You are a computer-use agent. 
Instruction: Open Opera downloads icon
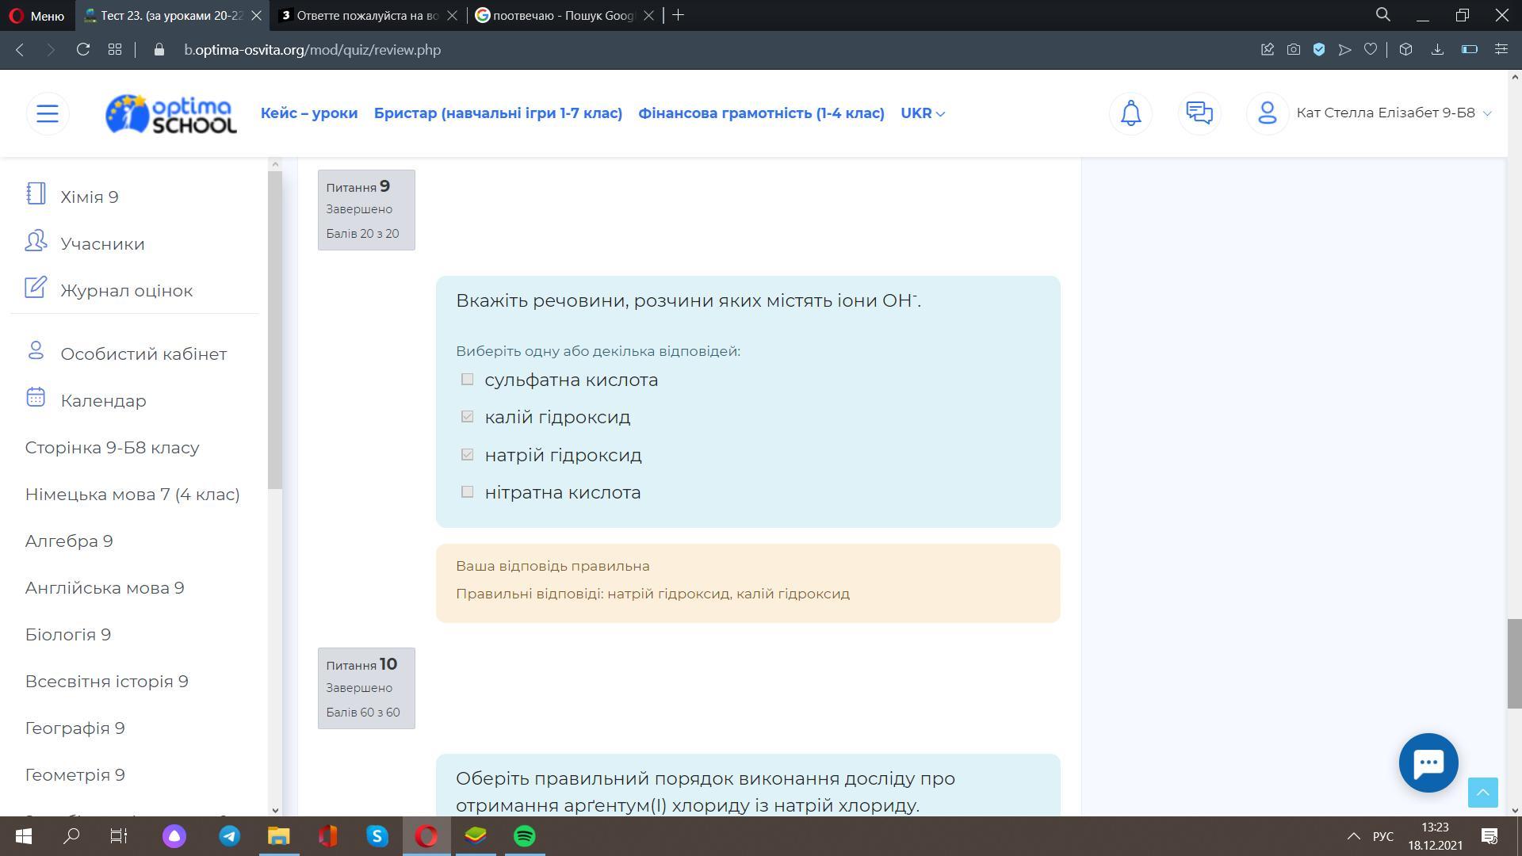pos(1437,50)
